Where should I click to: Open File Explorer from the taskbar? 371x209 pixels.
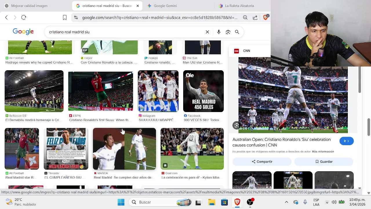point(212,202)
